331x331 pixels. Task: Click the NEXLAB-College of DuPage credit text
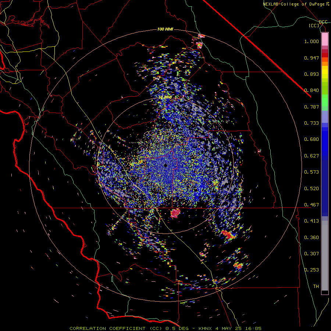pyautogui.click(x=293, y=4)
